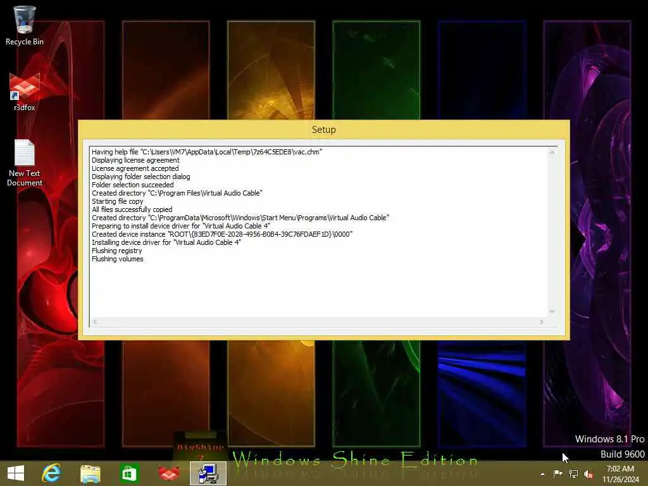The image size is (648, 486).
Task: Click the log scroll right arrow
Action: [x=542, y=321]
